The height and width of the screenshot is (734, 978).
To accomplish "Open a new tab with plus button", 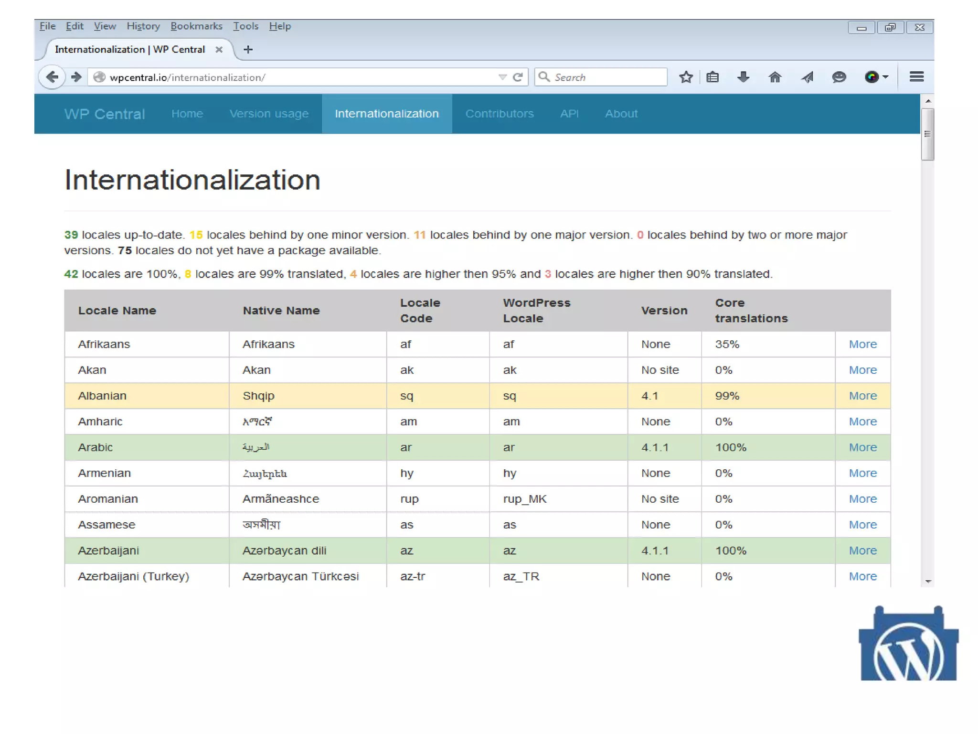I will 248,49.
